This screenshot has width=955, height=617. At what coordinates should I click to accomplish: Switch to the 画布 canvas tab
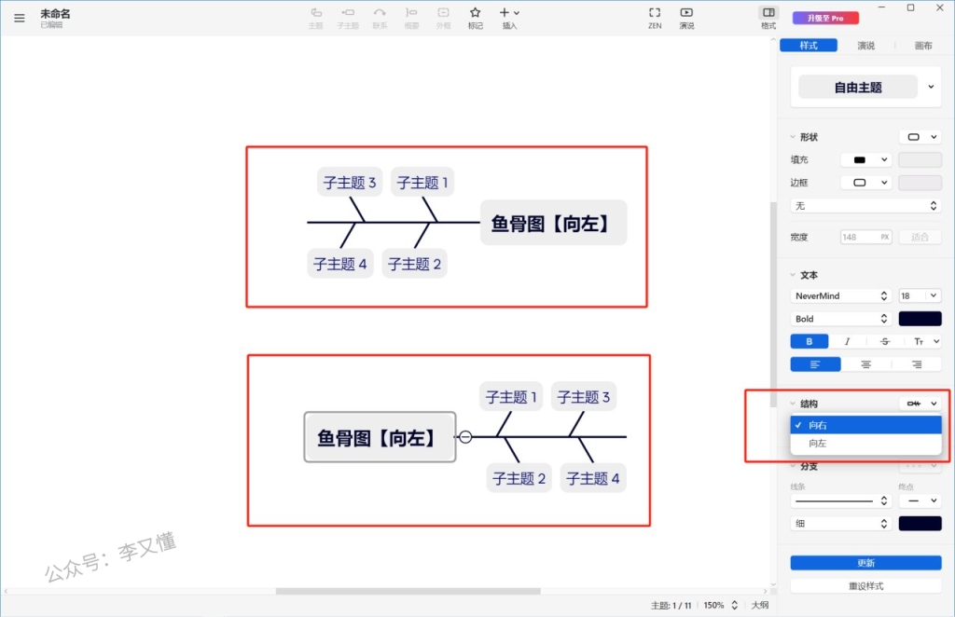click(x=922, y=46)
